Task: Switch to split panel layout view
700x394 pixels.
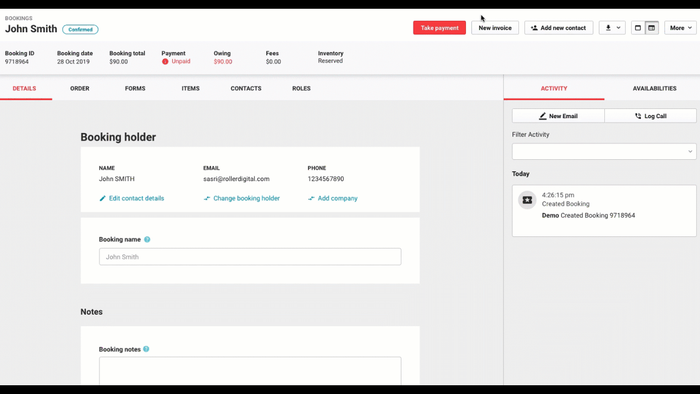Action: 651,28
